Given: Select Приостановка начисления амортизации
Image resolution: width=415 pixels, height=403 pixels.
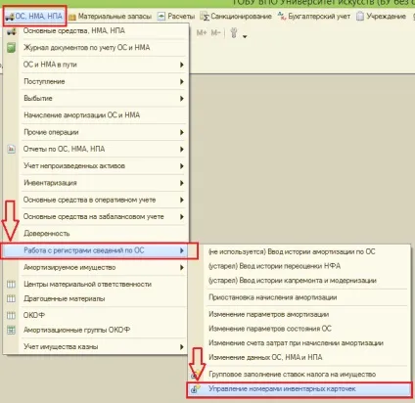Looking at the screenshot, I should coord(273,297).
